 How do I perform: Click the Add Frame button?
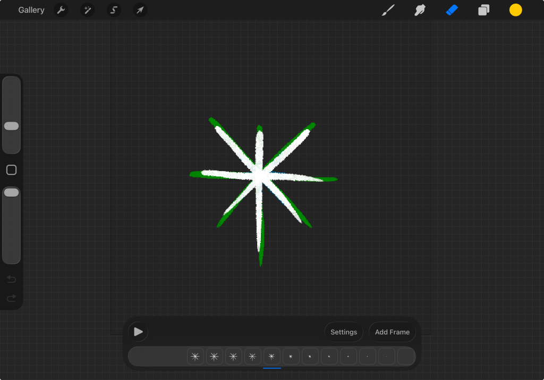(x=392, y=332)
